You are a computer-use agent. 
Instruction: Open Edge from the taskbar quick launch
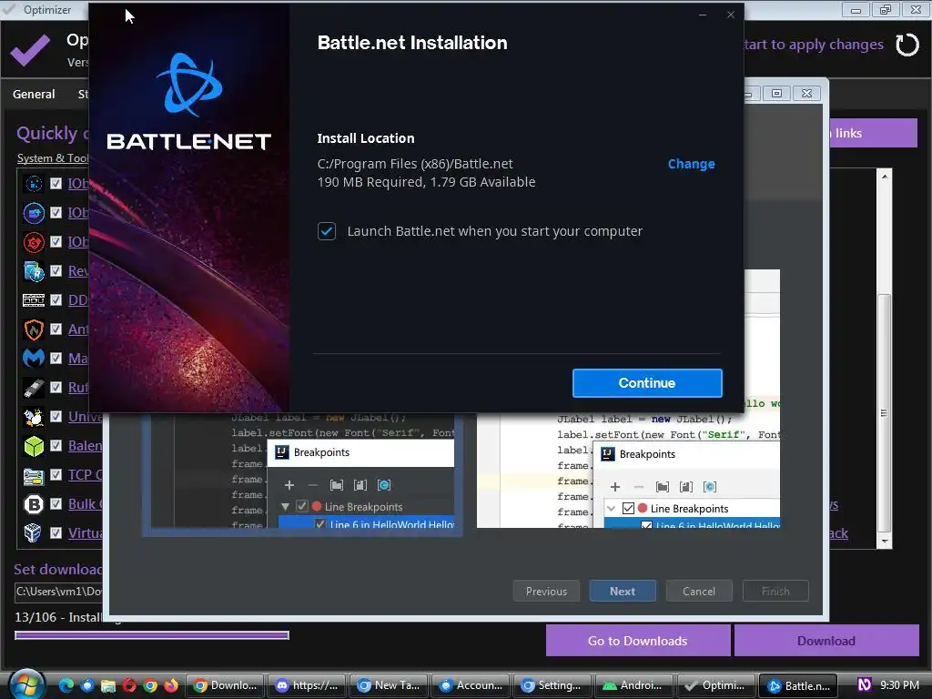[x=66, y=685]
